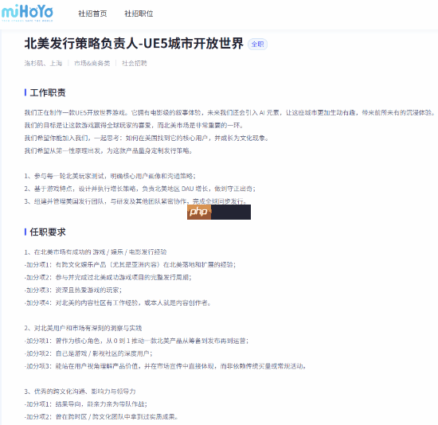Viewport: 438px width, 425px height.
Task: Open the 社招职位 menu item
Action: 139,14
